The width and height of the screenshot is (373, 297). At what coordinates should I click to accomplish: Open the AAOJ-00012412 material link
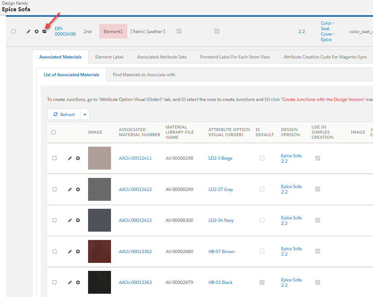coord(135,190)
